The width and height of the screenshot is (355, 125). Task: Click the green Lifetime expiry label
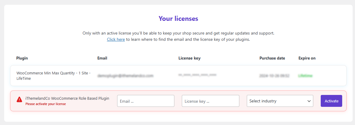[x=305, y=76]
